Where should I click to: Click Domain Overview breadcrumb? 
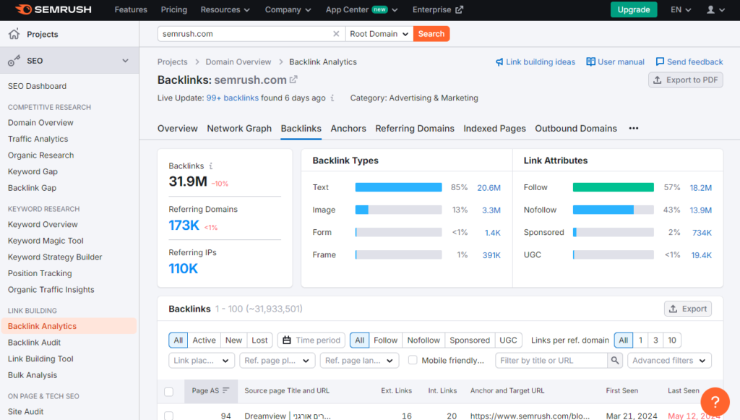[x=238, y=62]
